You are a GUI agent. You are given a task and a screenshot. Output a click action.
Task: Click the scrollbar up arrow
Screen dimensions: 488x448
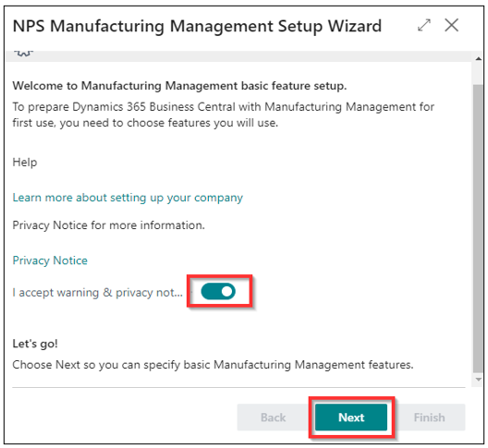[x=479, y=58]
